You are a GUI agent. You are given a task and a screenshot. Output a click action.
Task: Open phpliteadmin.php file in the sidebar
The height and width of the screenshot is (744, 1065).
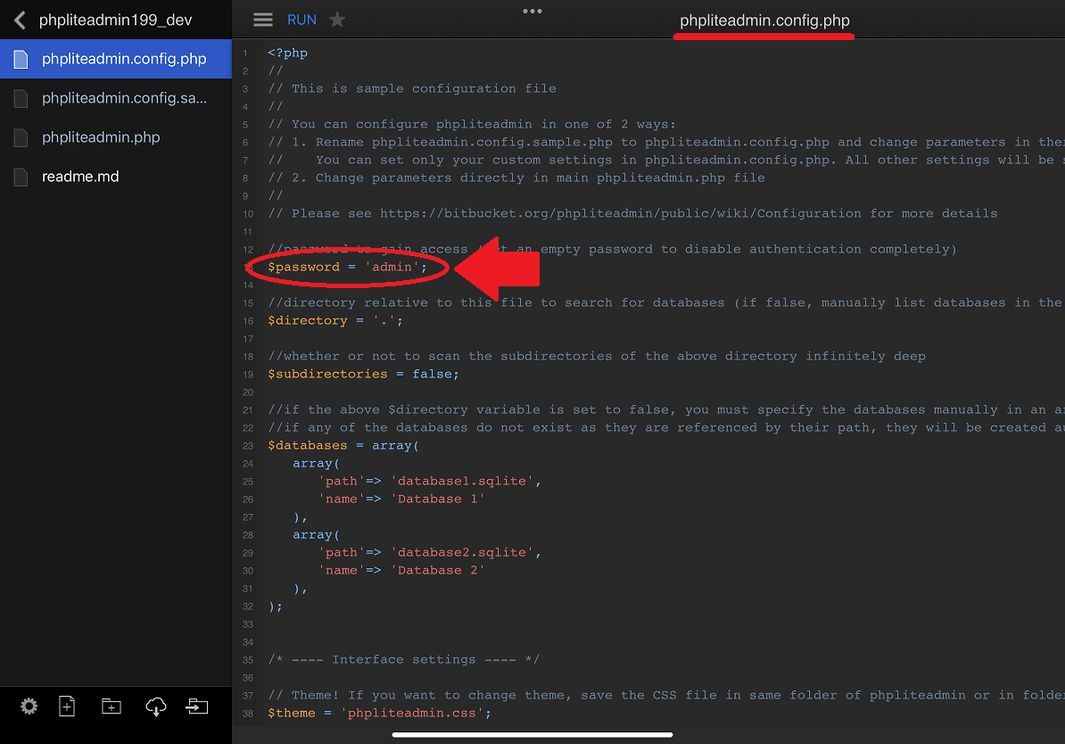115,137
